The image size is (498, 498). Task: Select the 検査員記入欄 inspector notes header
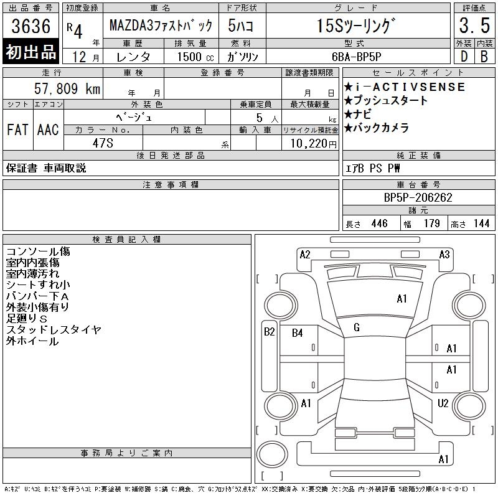tap(127, 240)
